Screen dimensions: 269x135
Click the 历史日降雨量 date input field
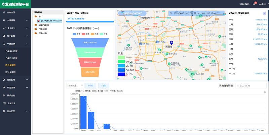(x=252, y=85)
